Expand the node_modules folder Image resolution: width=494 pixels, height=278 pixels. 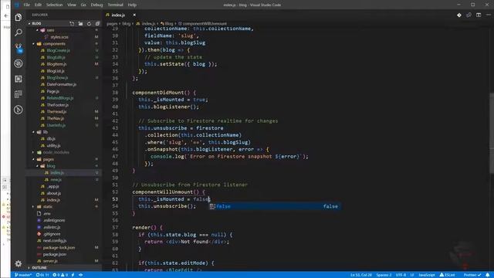(x=33, y=152)
